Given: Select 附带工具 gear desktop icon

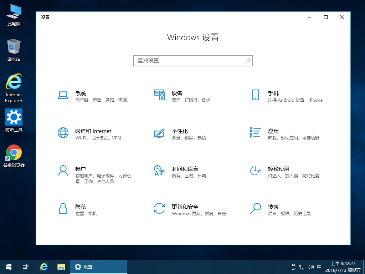Looking at the screenshot, I should [x=14, y=121].
